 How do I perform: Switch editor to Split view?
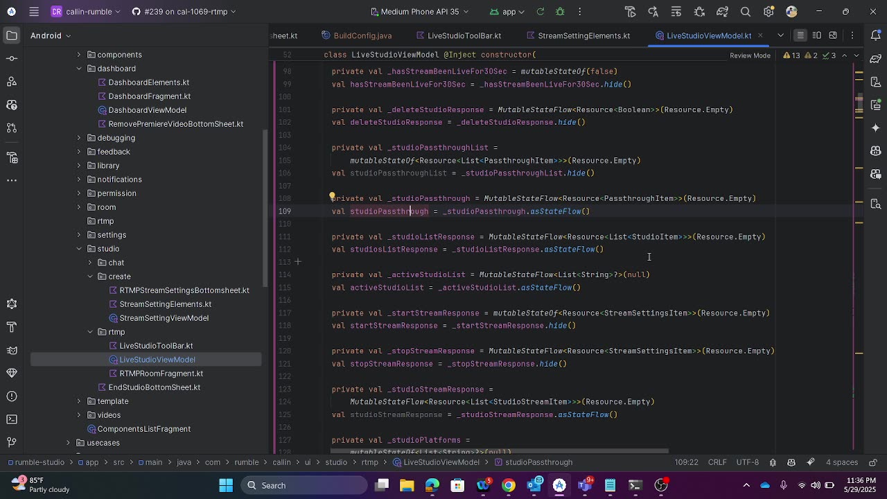[x=817, y=35]
